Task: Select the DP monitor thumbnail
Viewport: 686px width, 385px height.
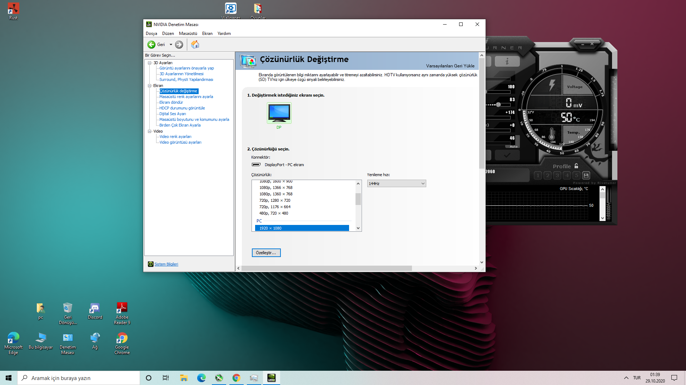Action: 279,113
